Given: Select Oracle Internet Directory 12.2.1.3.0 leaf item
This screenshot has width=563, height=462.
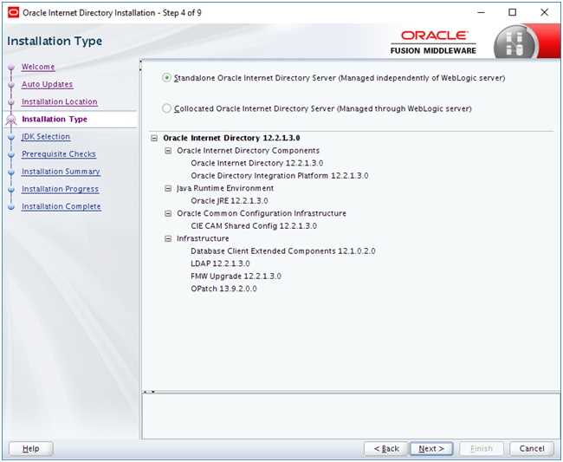Looking at the screenshot, I should [256, 163].
